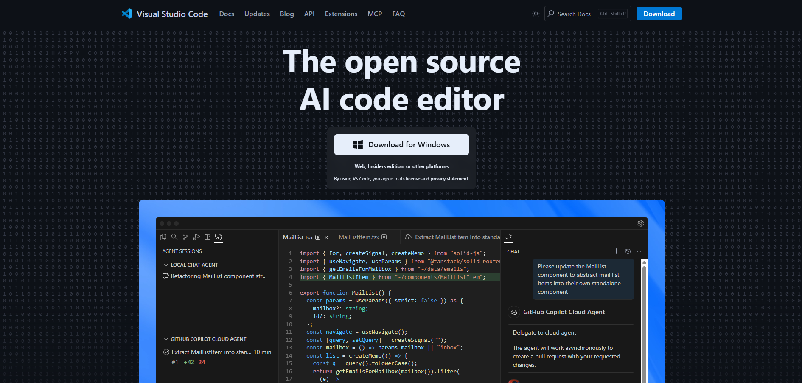Click the cloud icon on Extract MailListItem tab
The height and width of the screenshot is (383, 802).
[408, 237]
